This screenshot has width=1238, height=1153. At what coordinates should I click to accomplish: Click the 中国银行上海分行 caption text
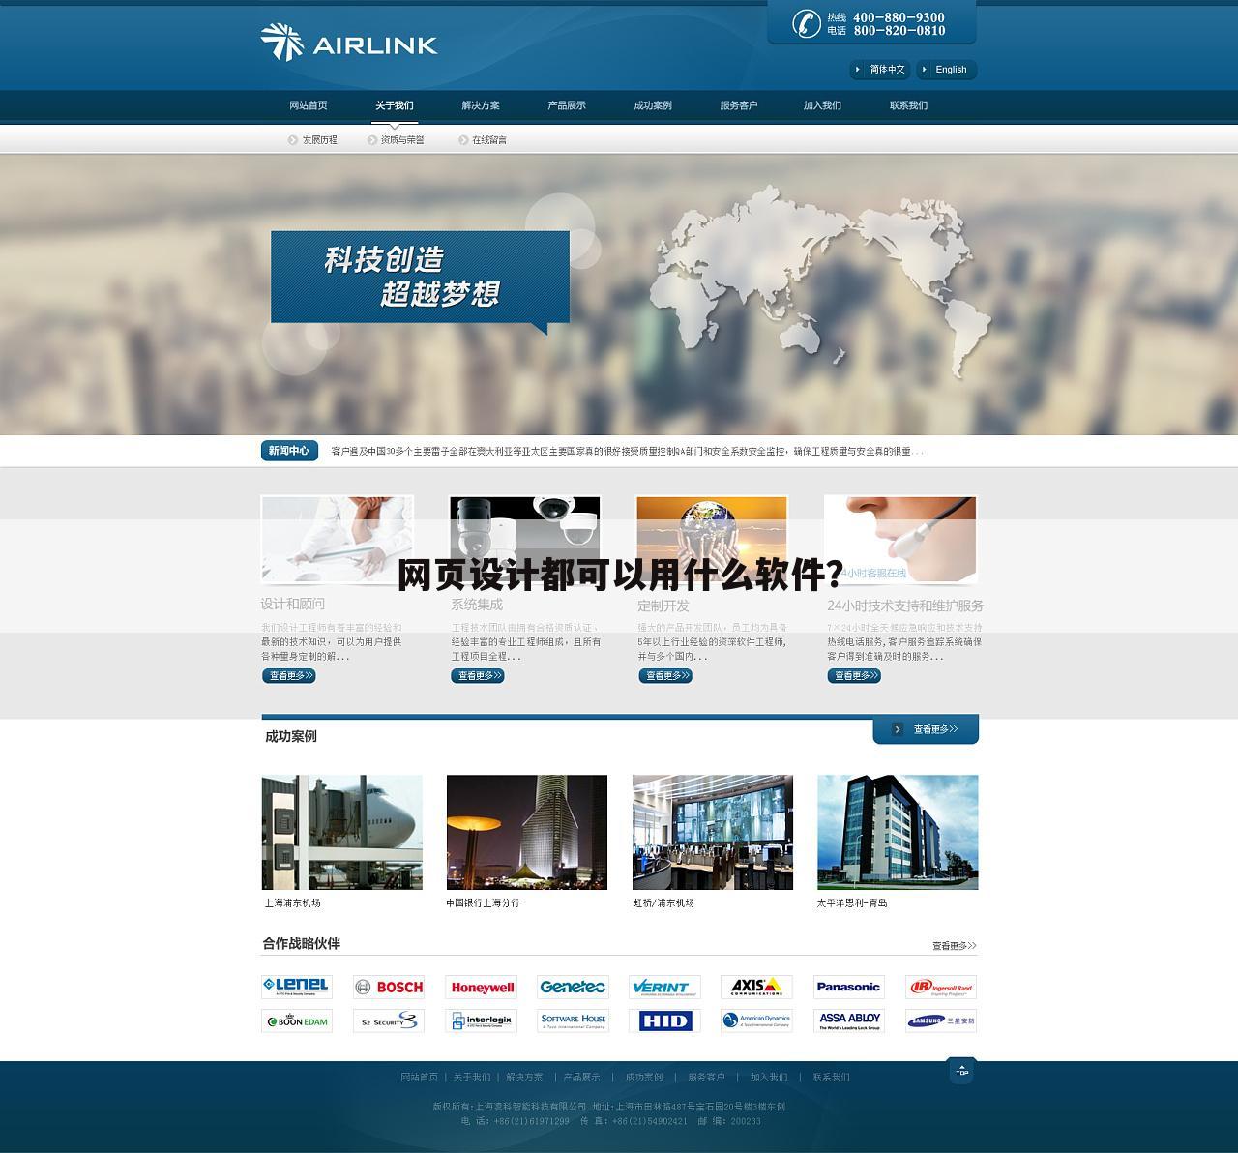(484, 903)
